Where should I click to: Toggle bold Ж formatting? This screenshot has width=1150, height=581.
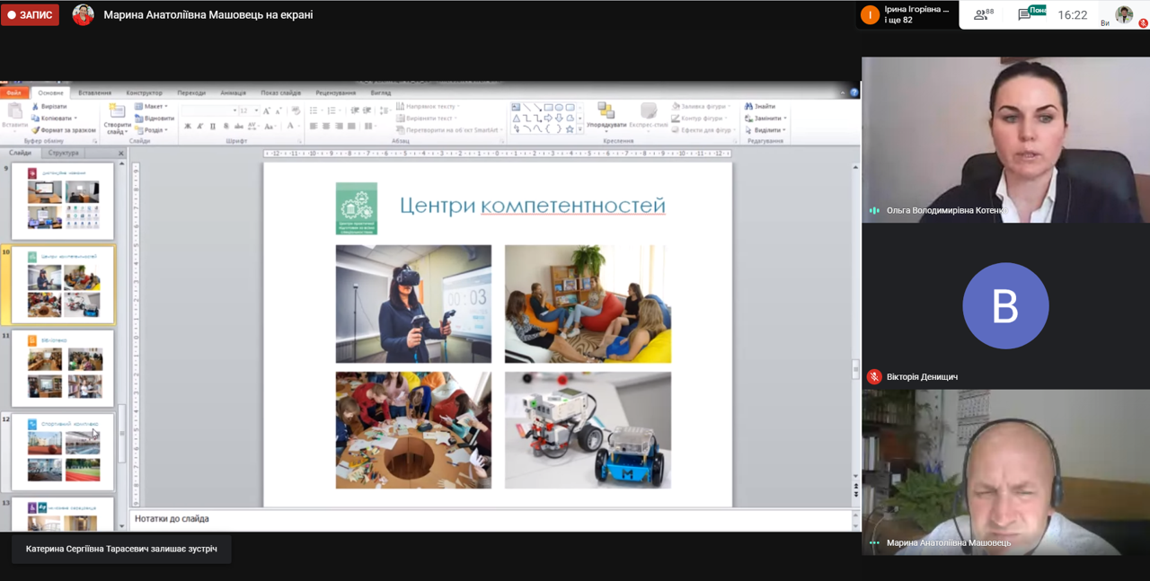187,127
